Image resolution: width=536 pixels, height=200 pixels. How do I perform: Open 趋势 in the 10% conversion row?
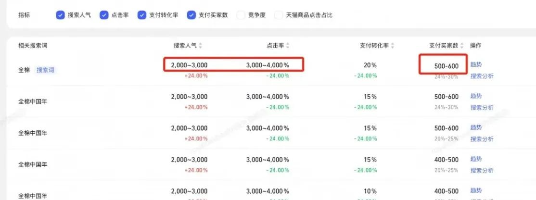coord(476,190)
